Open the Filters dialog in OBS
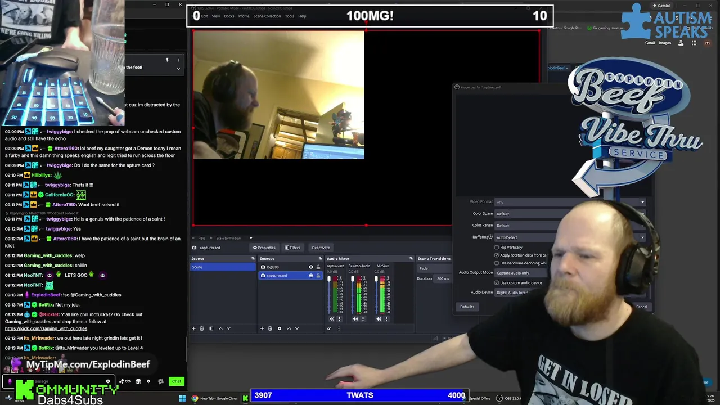The height and width of the screenshot is (405, 720). pos(292,247)
